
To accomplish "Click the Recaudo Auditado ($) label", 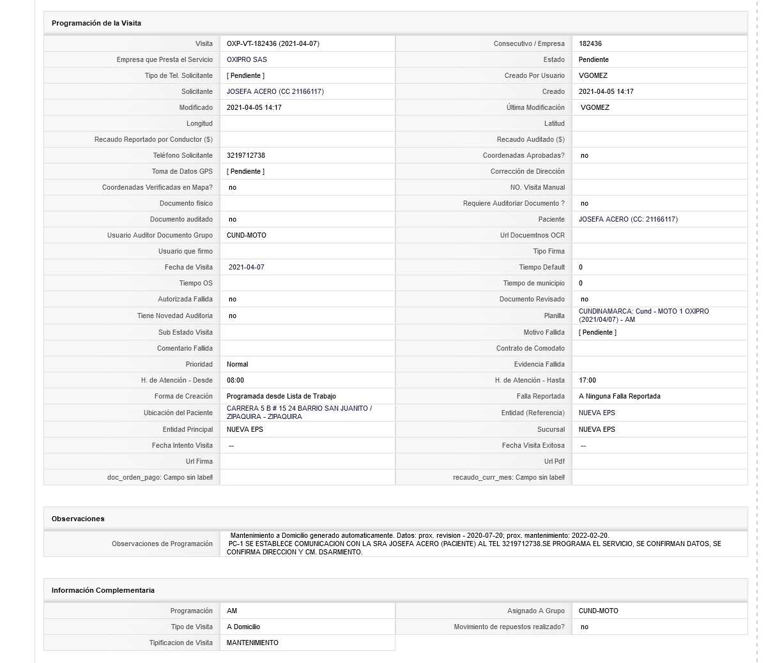I will tap(531, 139).
